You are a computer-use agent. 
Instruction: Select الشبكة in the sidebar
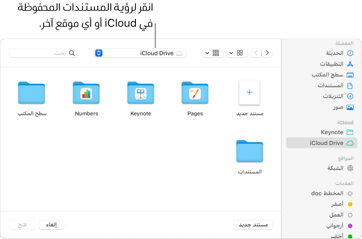(x=322, y=168)
